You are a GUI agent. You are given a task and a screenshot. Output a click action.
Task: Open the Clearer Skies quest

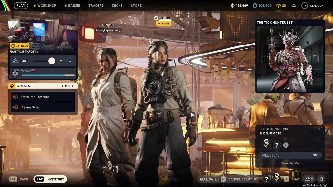click(x=43, y=107)
